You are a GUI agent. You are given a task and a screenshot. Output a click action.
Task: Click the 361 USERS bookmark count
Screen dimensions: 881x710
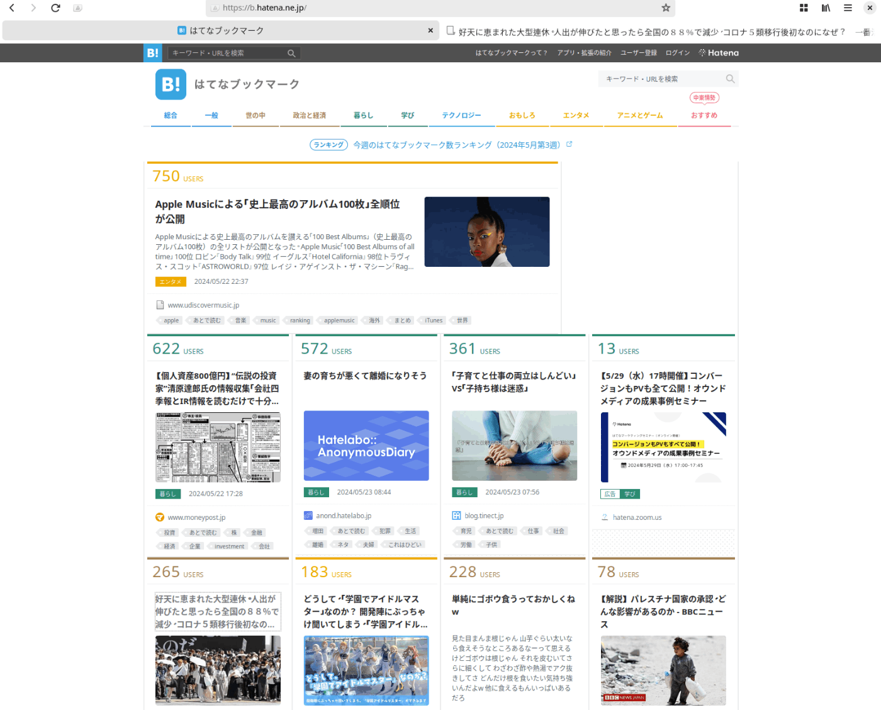click(x=474, y=349)
